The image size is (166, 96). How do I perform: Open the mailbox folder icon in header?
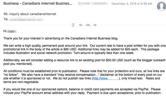pyautogui.click(x=80, y=4)
